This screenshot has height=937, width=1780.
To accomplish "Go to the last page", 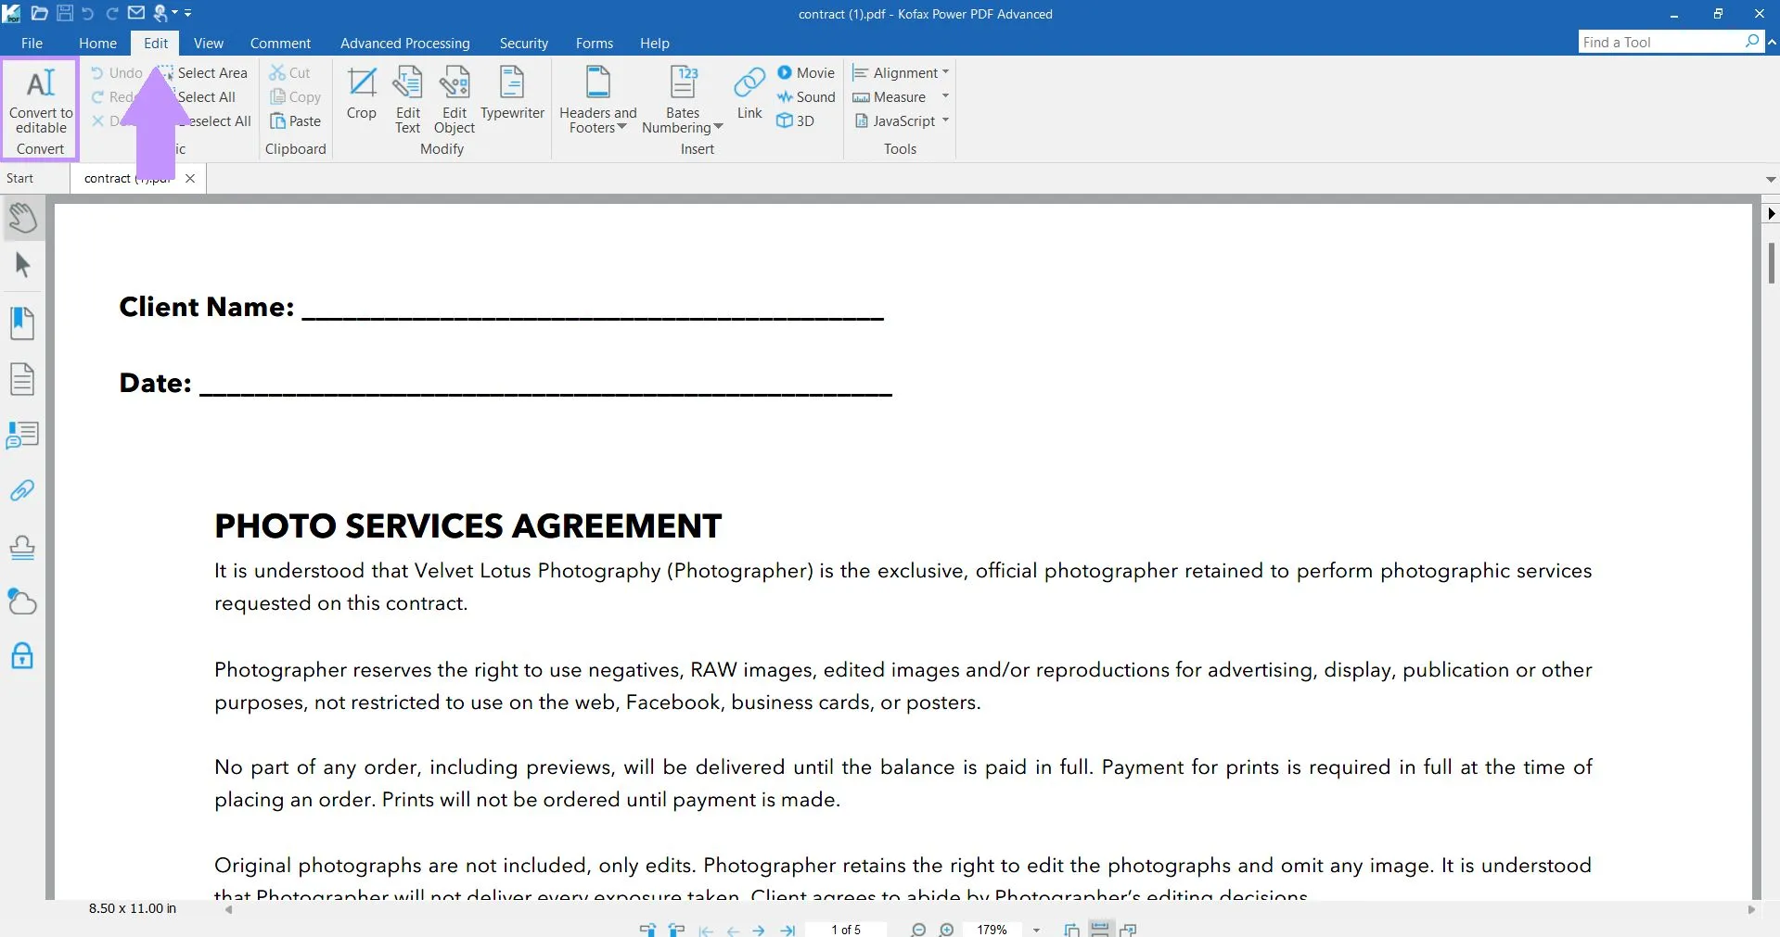I will point(788,930).
